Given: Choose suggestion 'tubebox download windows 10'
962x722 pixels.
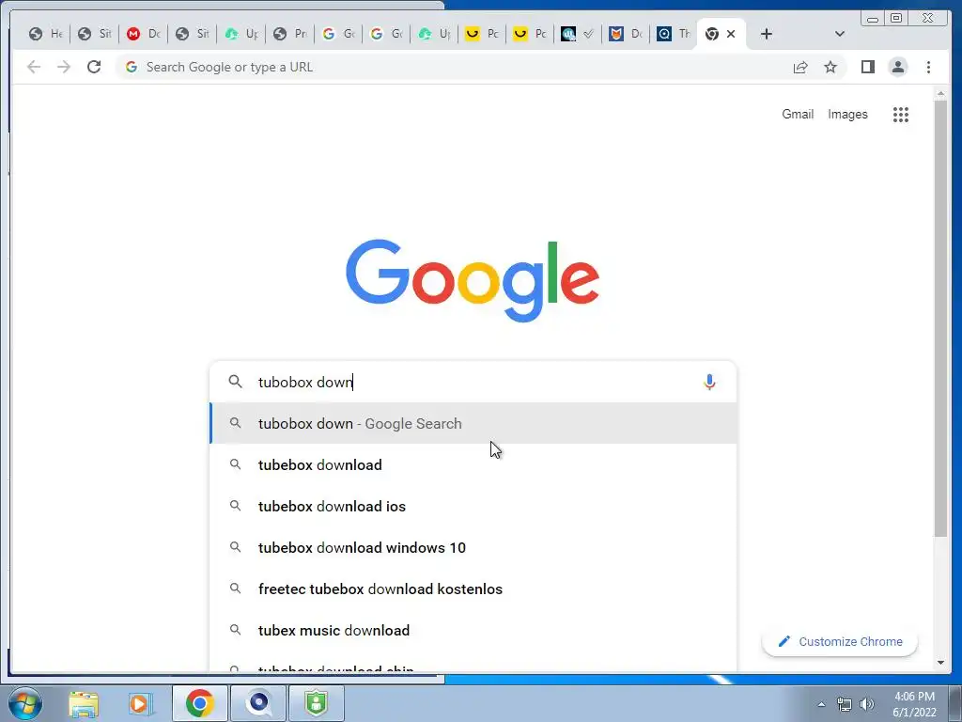Looking at the screenshot, I should pyautogui.click(x=473, y=548).
